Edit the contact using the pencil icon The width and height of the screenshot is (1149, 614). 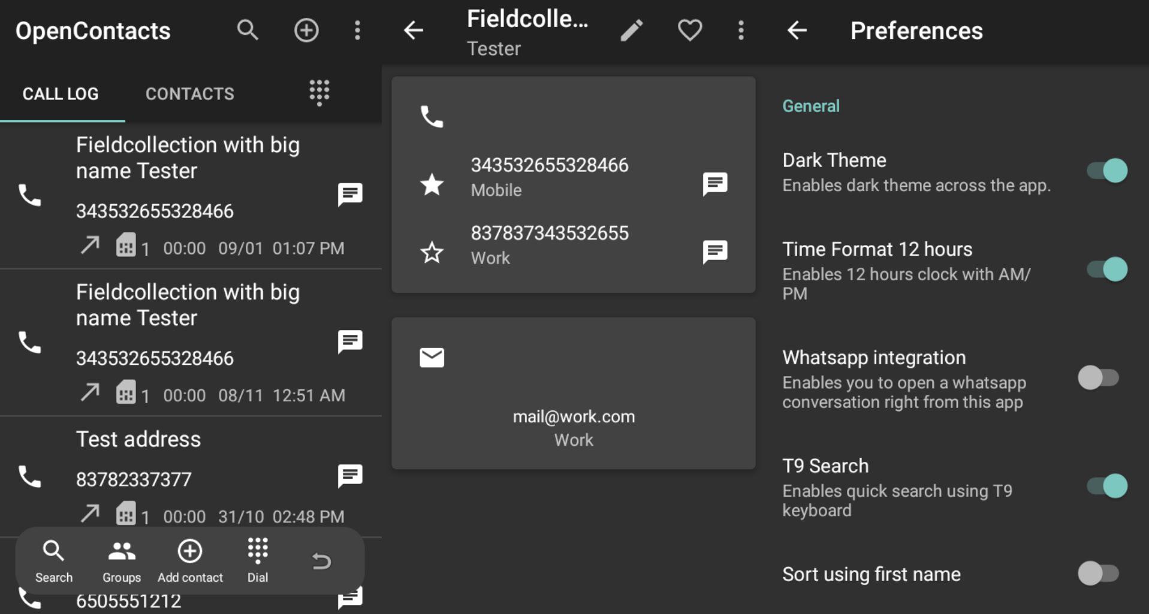631,30
